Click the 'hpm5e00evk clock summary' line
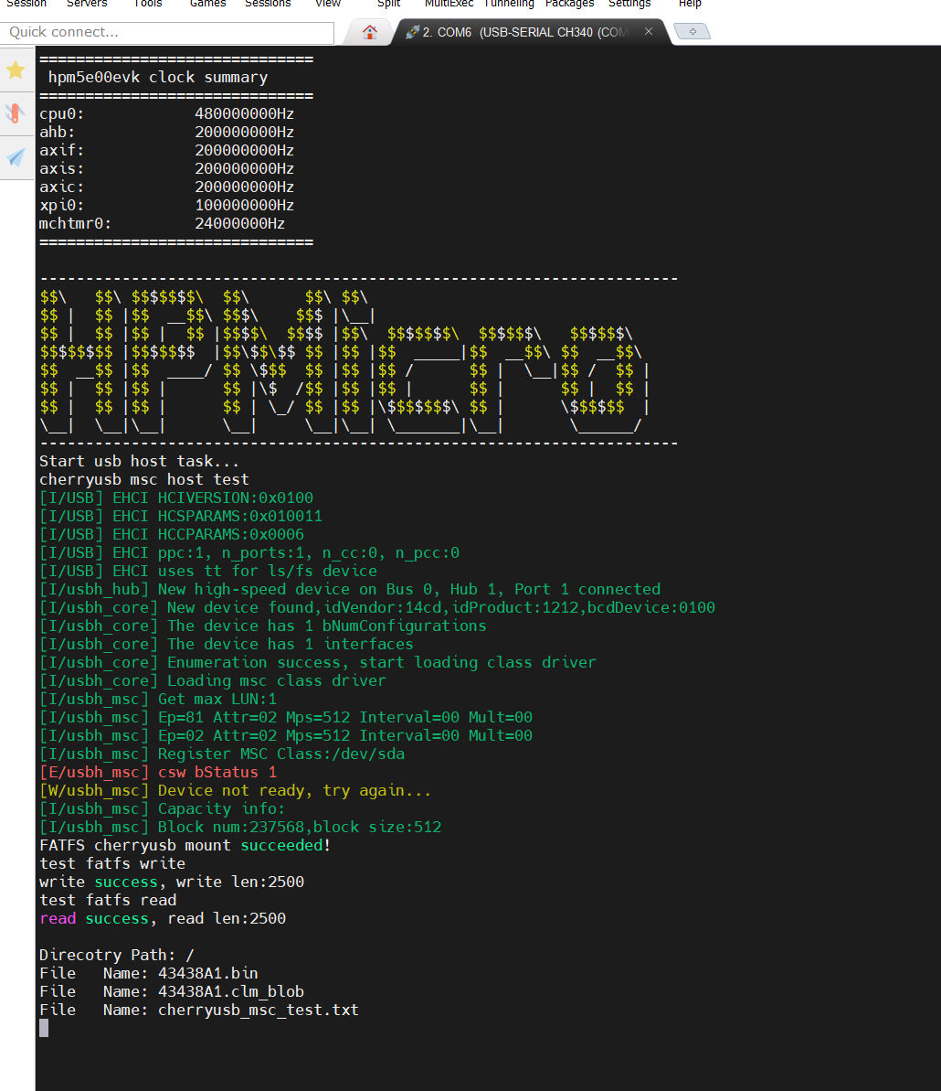941x1091 pixels. click(158, 77)
